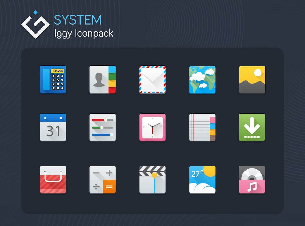The height and width of the screenshot is (226, 305).
Task: Launch the Calculator icon with orange equals
Action: coord(102,180)
